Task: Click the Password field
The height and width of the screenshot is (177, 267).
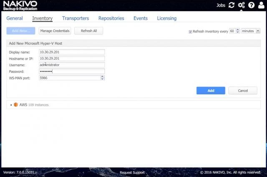Action: [x=72, y=71]
